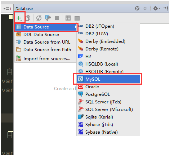Click the Synchronize refresh icon
The height and width of the screenshot is (156, 170).
(39, 18)
